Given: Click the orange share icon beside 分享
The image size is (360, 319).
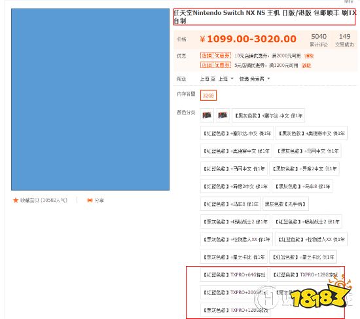Looking at the screenshot, I should coord(90,200).
